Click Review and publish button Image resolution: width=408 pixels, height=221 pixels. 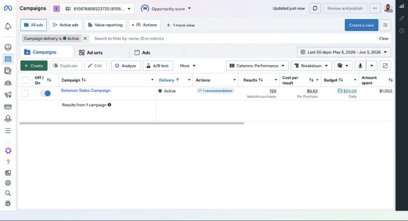345,8
